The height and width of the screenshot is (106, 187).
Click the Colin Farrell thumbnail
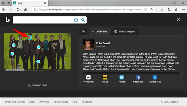coord(88,45)
